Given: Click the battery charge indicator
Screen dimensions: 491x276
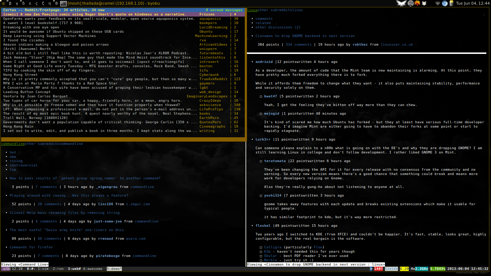Looking at the screenshot, I should (x=452, y=3).
